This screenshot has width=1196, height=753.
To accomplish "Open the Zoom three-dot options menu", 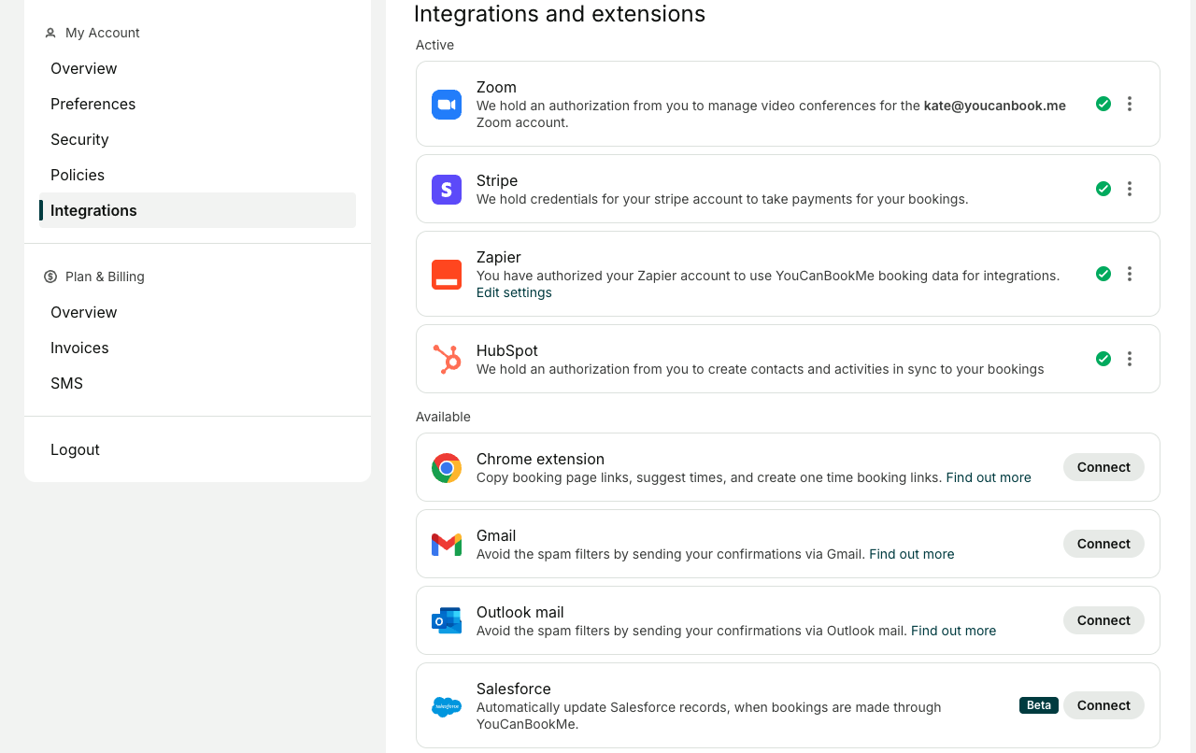I will click(x=1130, y=104).
